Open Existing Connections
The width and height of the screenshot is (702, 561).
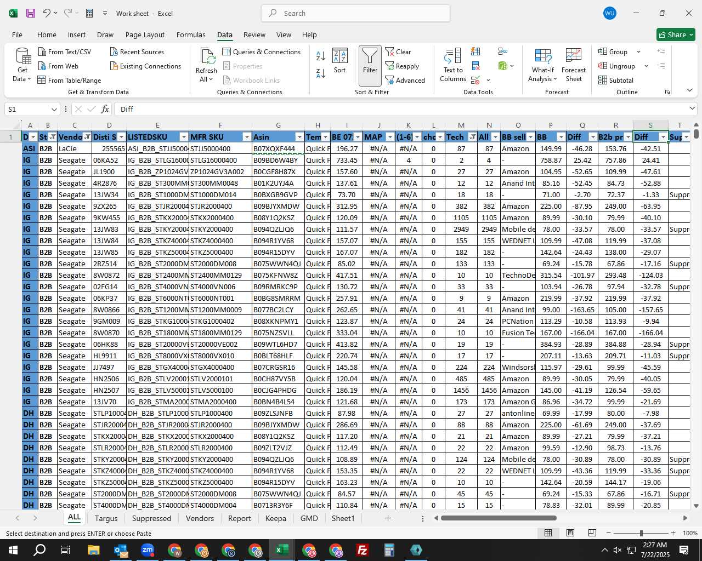(x=145, y=66)
